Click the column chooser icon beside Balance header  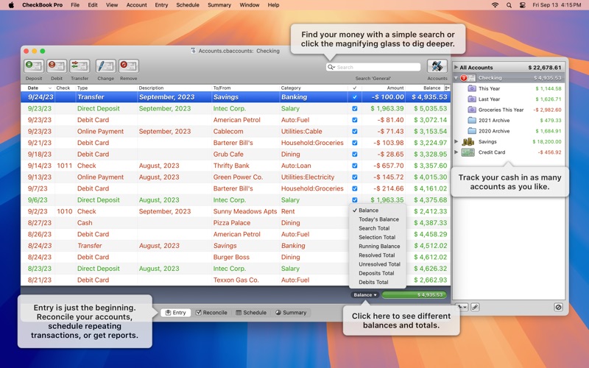[x=447, y=88]
